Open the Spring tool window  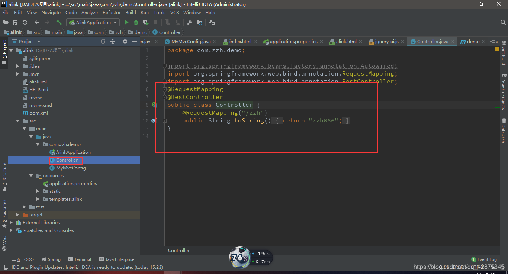click(x=51, y=259)
